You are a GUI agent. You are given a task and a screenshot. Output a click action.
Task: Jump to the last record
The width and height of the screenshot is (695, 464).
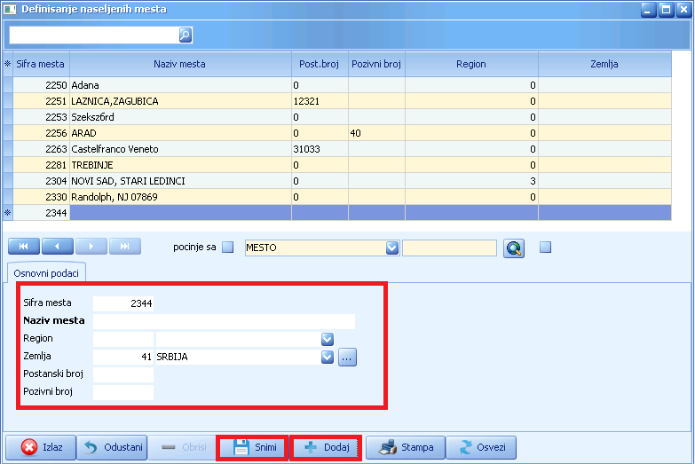click(x=125, y=247)
